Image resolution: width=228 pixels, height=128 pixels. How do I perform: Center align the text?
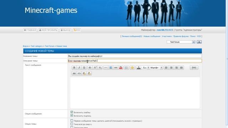tap(171, 68)
